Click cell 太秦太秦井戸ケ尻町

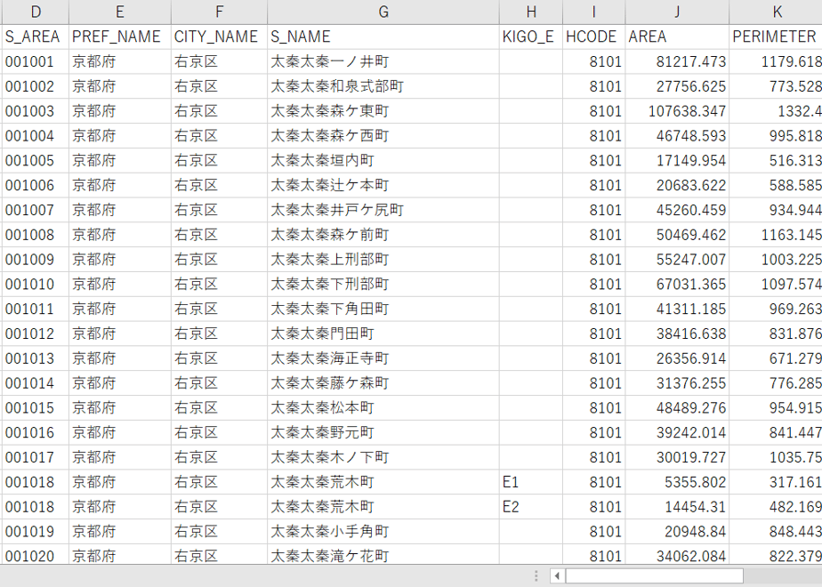click(383, 210)
